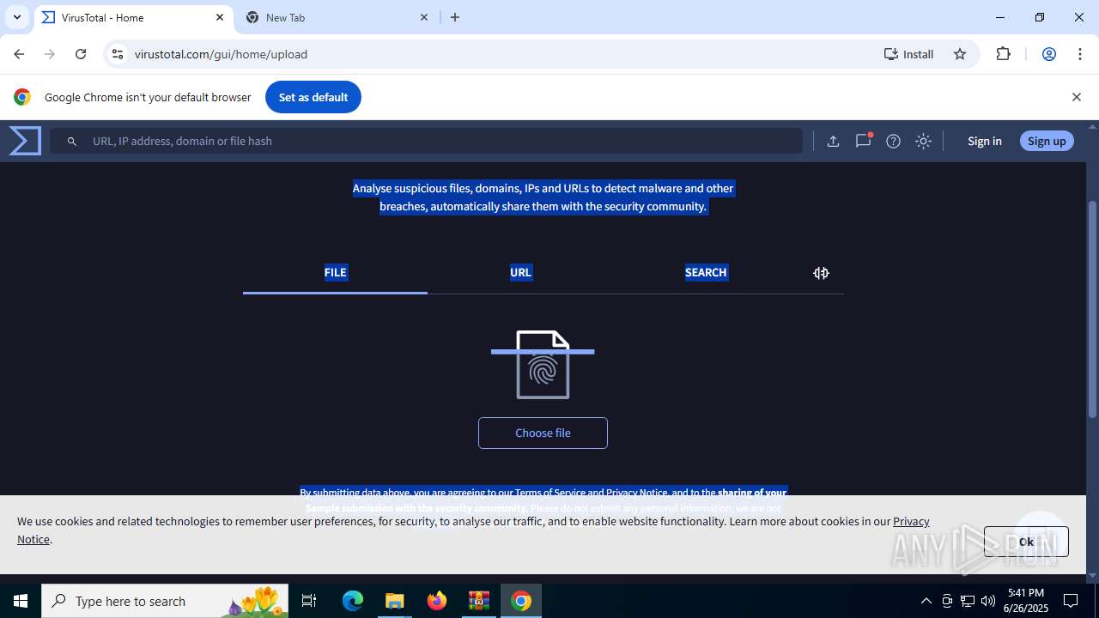
Task: Focus the URL, IP address, domain search field
Action: point(426,141)
